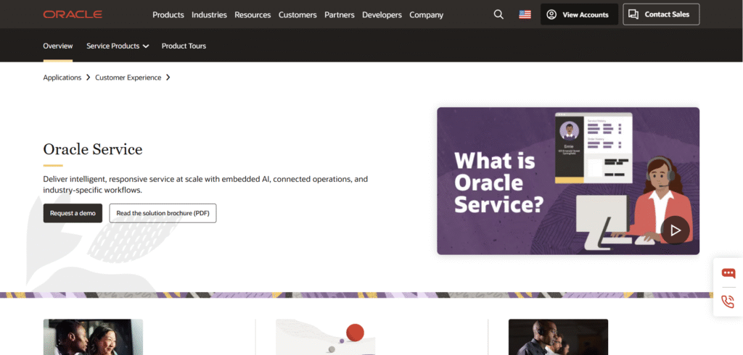Click the floating phone call icon
The width and height of the screenshot is (743, 355).
[x=728, y=301]
